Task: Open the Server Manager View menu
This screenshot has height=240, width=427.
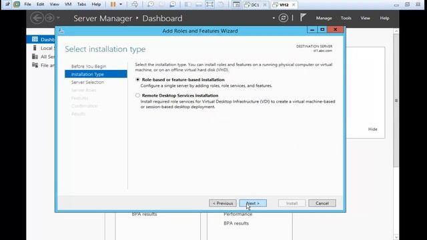Action: [x=365, y=18]
